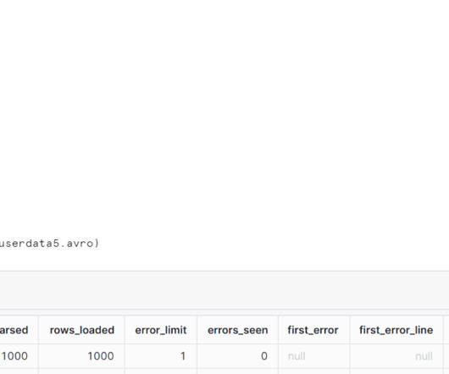Select the error_limit column header
This screenshot has height=374, width=449.
click(x=161, y=330)
